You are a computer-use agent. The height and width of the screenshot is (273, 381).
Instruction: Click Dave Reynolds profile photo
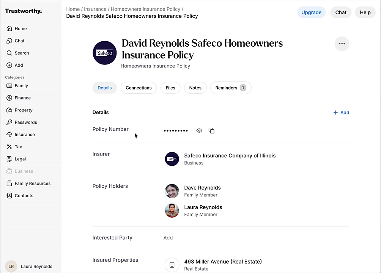(172, 191)
